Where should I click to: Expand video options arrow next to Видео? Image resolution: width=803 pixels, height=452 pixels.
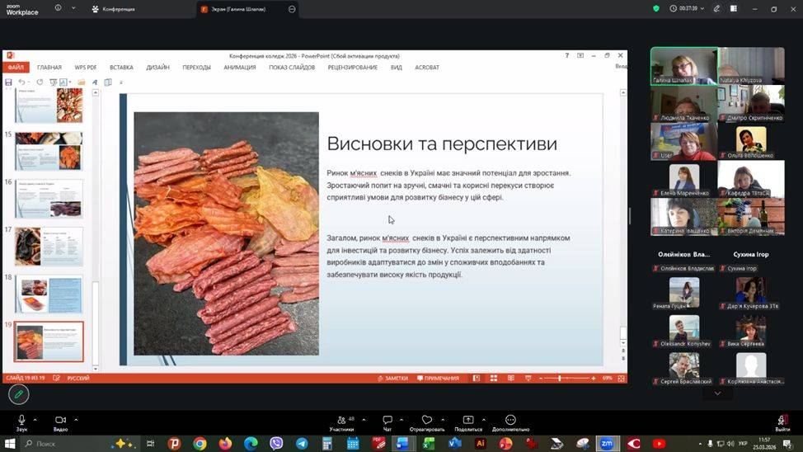pyautogui.click(x=76, y=419)
